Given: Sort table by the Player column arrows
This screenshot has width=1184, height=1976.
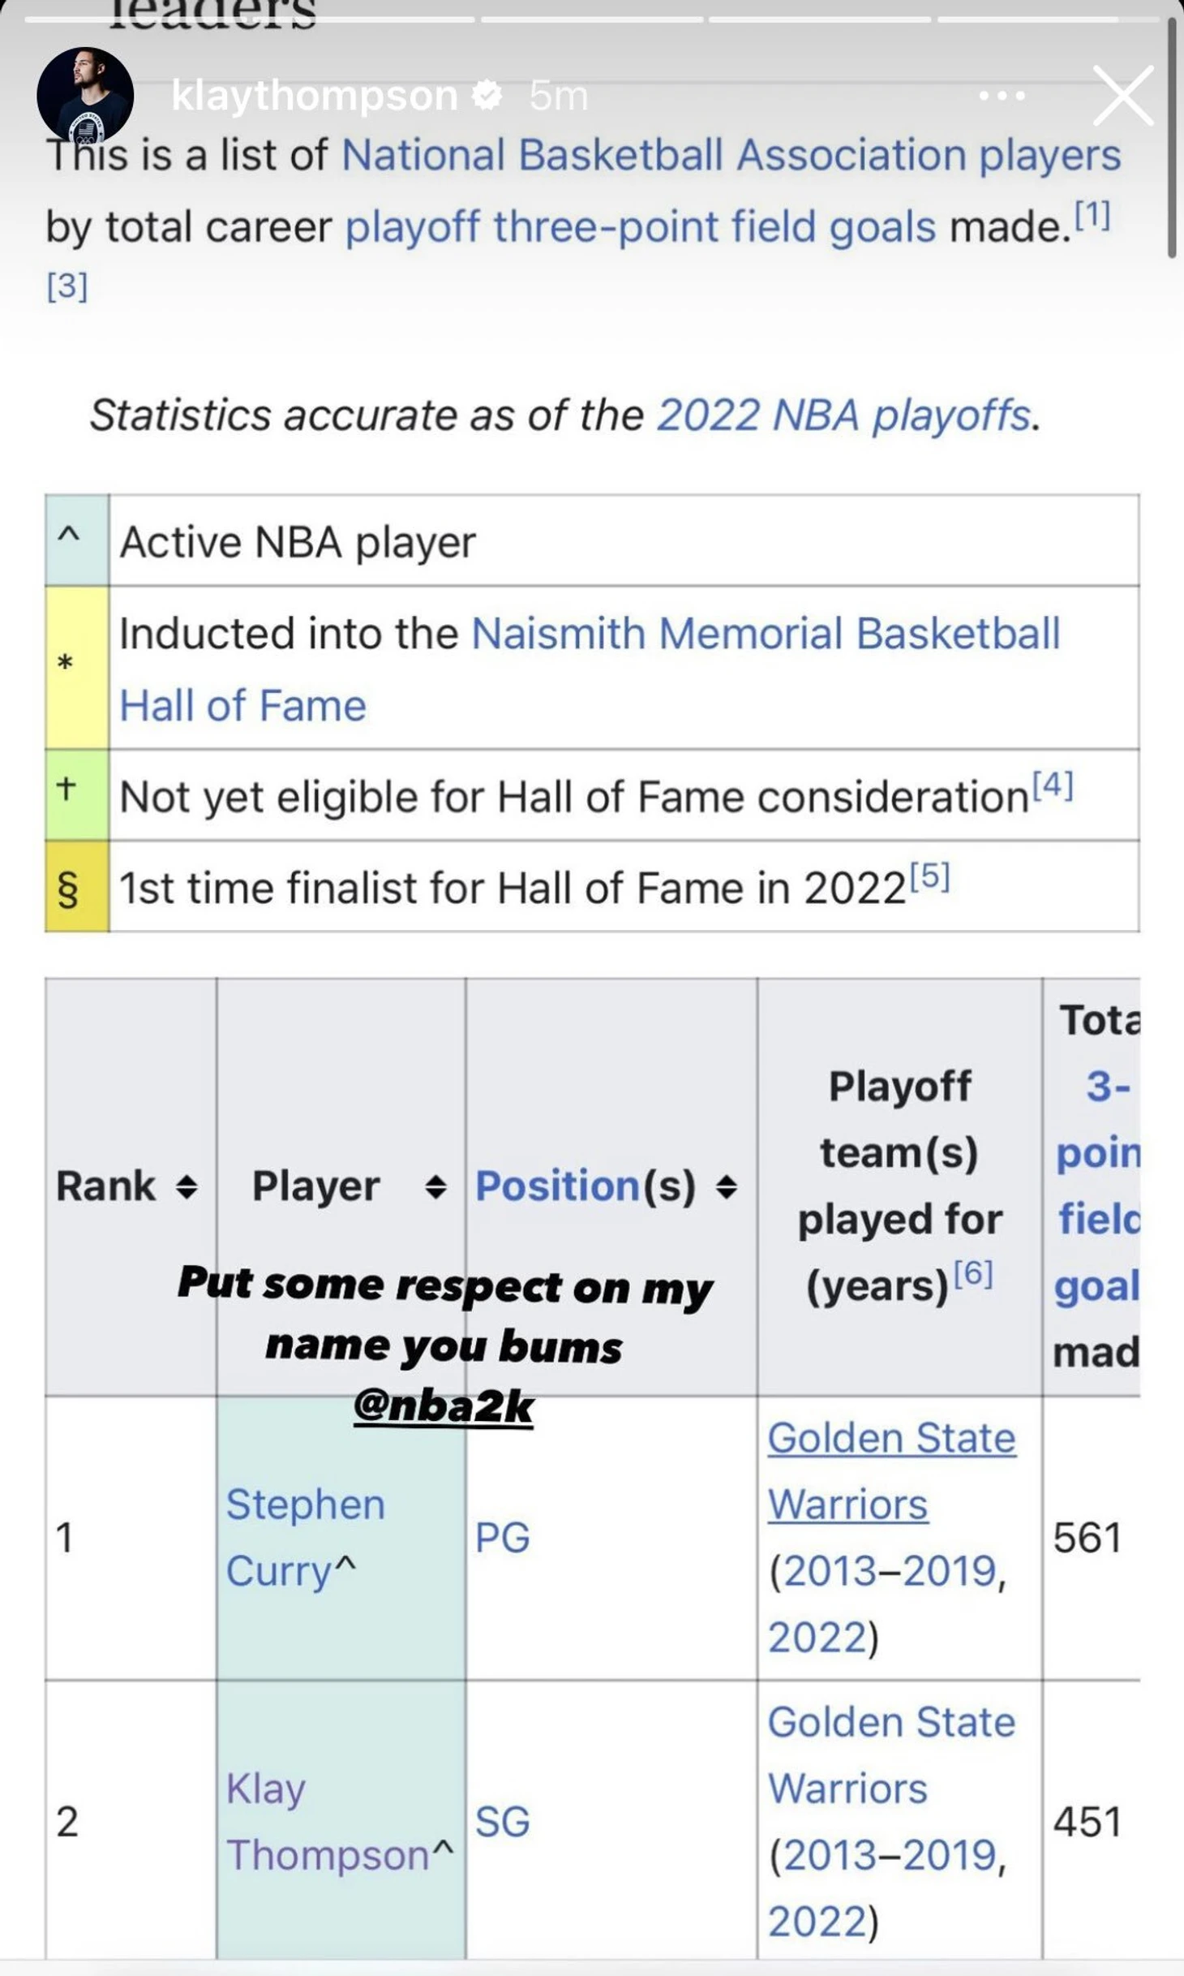Looking at the screenshot, I should click(x=435, y=1187).
